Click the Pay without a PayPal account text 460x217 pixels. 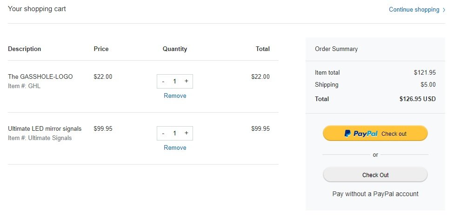tap(375, 194)
